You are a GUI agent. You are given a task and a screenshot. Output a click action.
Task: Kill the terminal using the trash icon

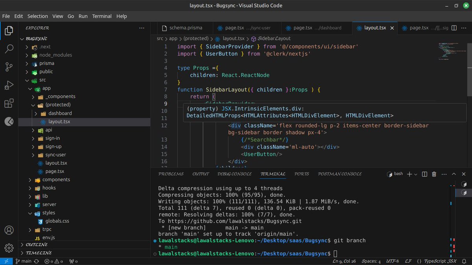[434, 174]
